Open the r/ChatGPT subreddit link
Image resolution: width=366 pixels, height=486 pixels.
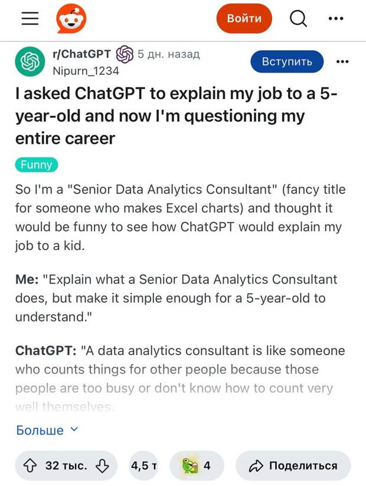[81, 54]
